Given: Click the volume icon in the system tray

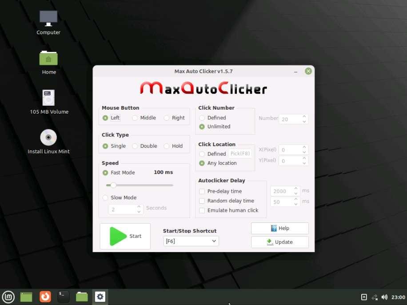Looking at the screenshot, I should pos(385,297).
